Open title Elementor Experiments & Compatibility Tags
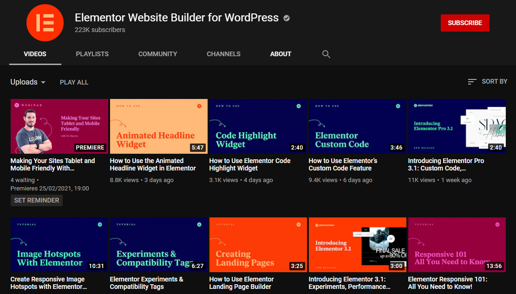Image resolution: width=516 pixels, height=294 pixels. 146,283
